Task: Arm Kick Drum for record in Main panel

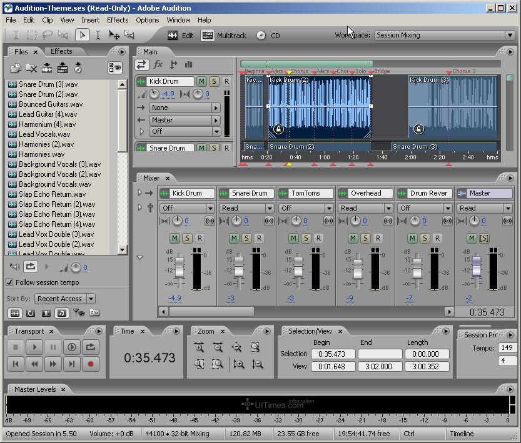Action: [226, 81]
